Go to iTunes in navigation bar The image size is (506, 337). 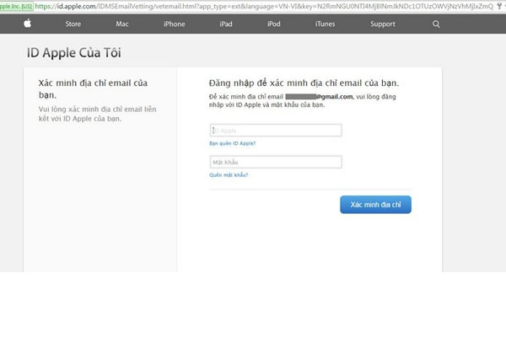(325, 24)
